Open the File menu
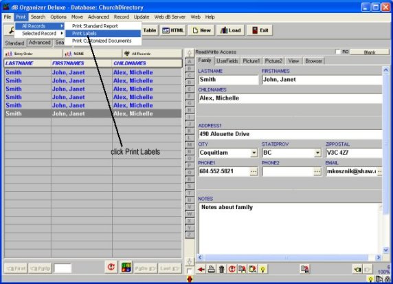This screenshot has height=284, width=393. point(8,17)
